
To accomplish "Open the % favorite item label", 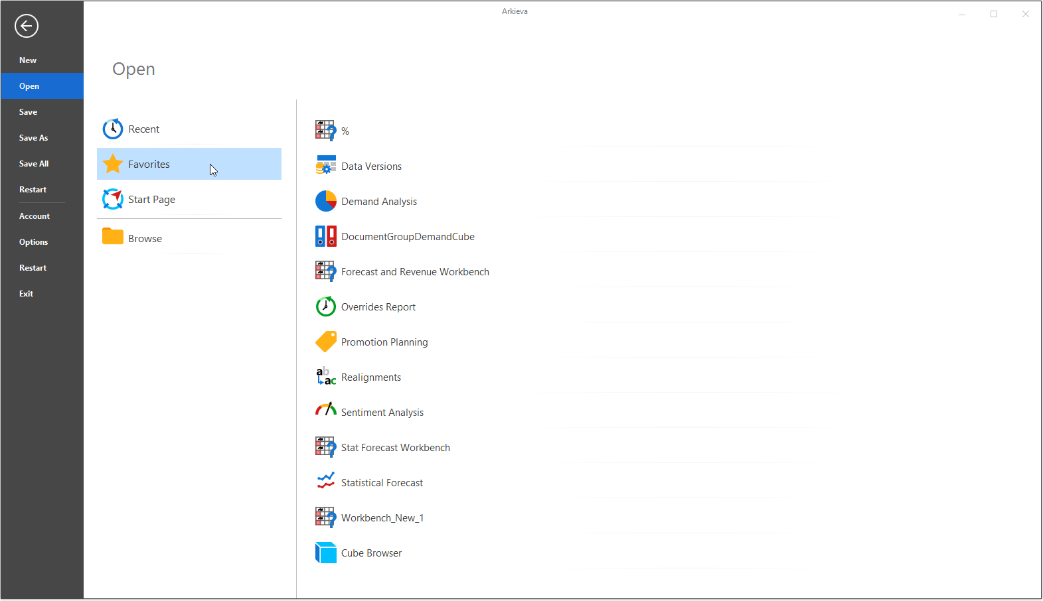I will point(345,131).
